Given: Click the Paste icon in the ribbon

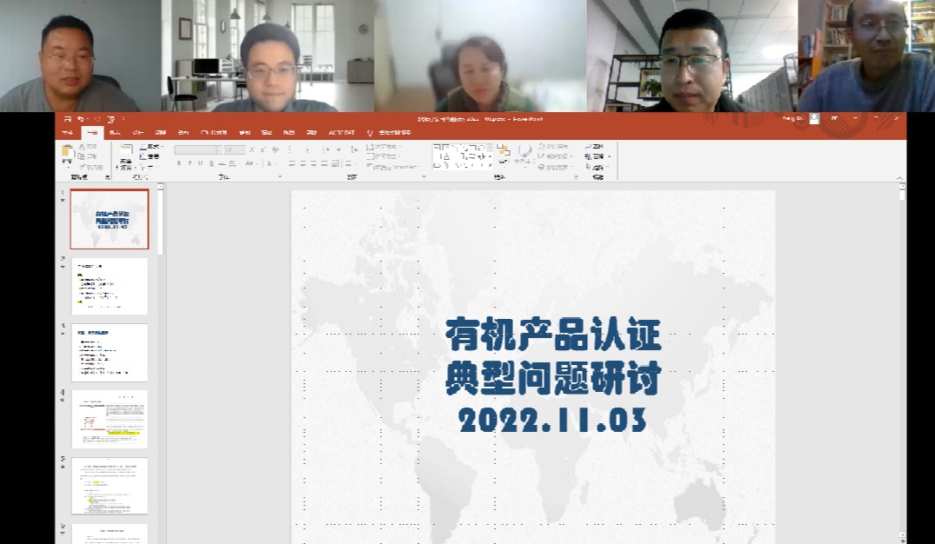Looking at the screenshot, I should (x=67, y=153).
